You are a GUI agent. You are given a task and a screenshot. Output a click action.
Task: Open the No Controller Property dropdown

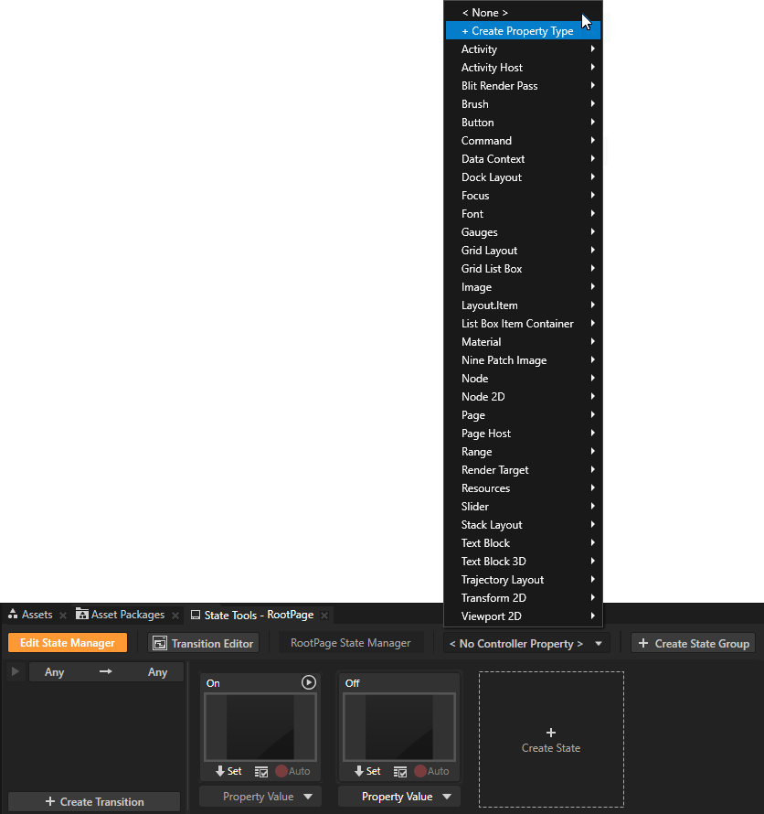pos(525,643)
